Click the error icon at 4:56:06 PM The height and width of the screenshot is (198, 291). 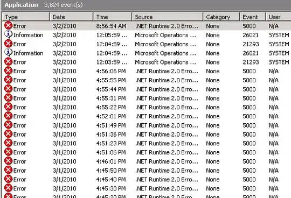tap(8, 71)
